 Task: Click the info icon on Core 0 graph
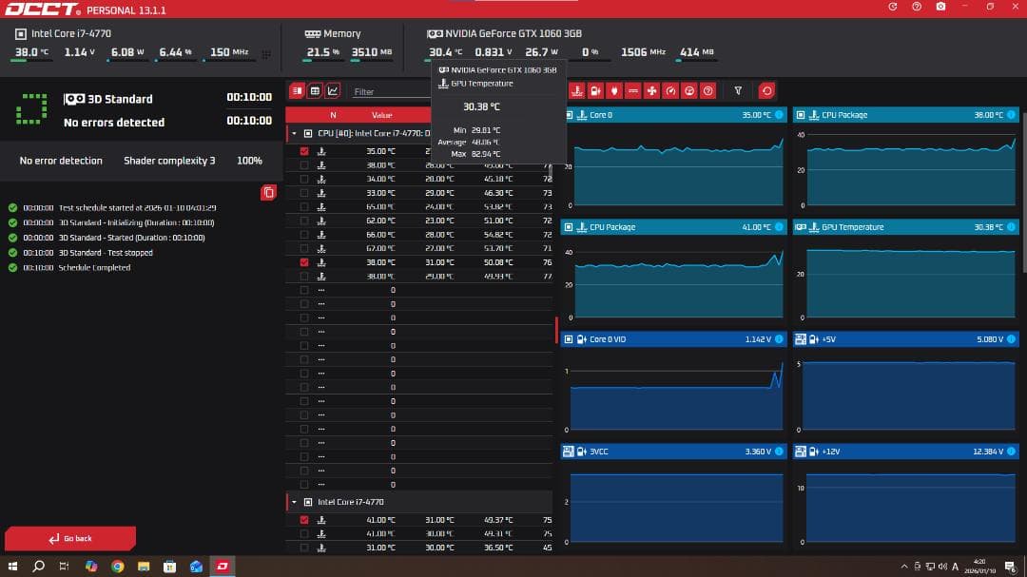[779, 115]
